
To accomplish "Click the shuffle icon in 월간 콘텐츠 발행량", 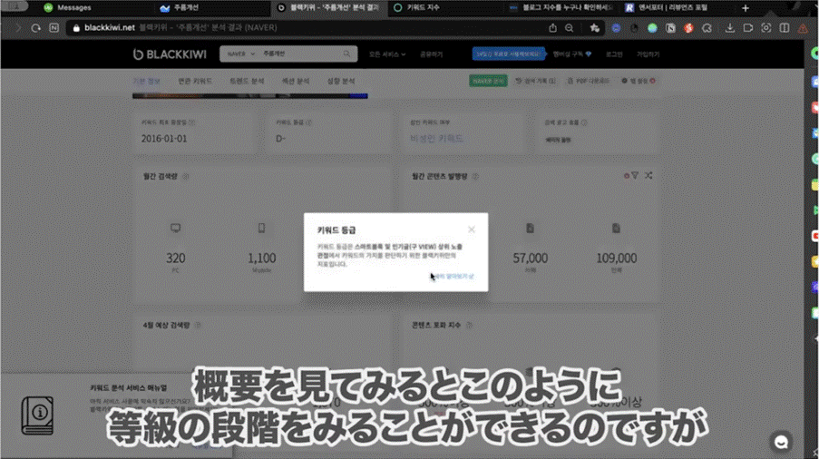I will tap(648, 175).
